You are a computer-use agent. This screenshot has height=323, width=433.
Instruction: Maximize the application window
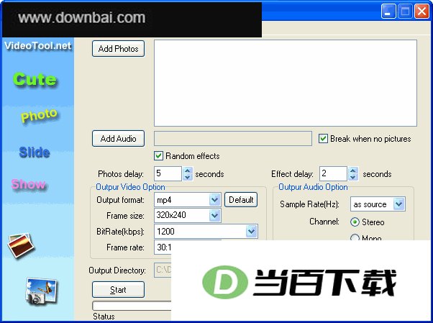(x=405, y=12)
